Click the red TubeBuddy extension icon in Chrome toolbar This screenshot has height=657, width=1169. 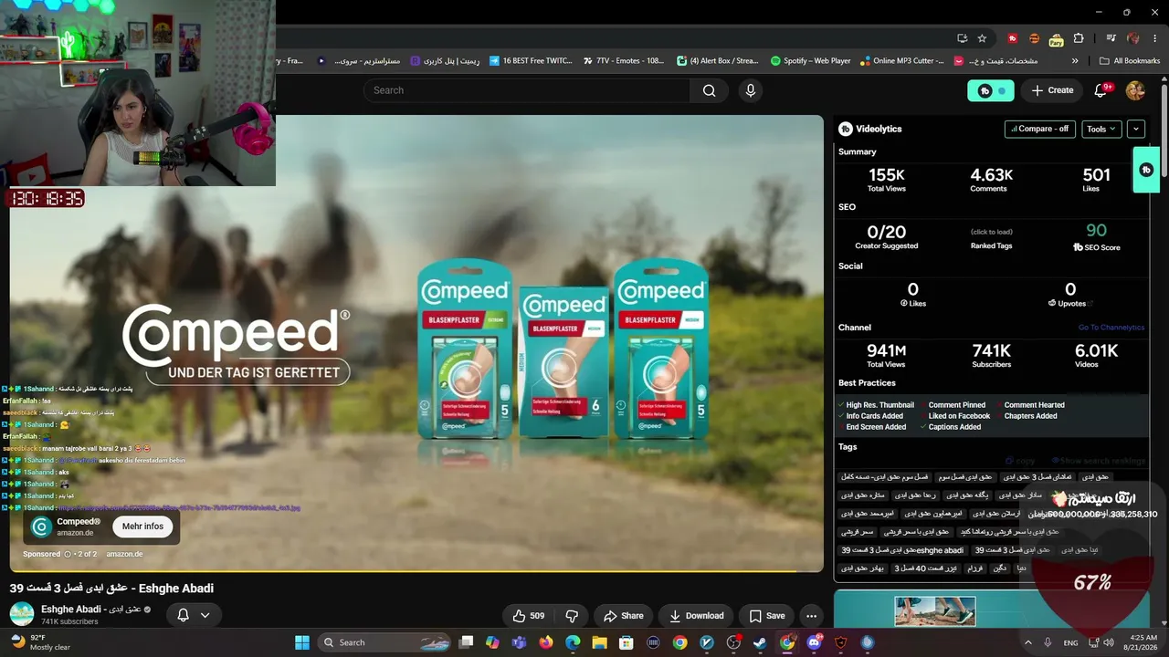[1012, 38]
